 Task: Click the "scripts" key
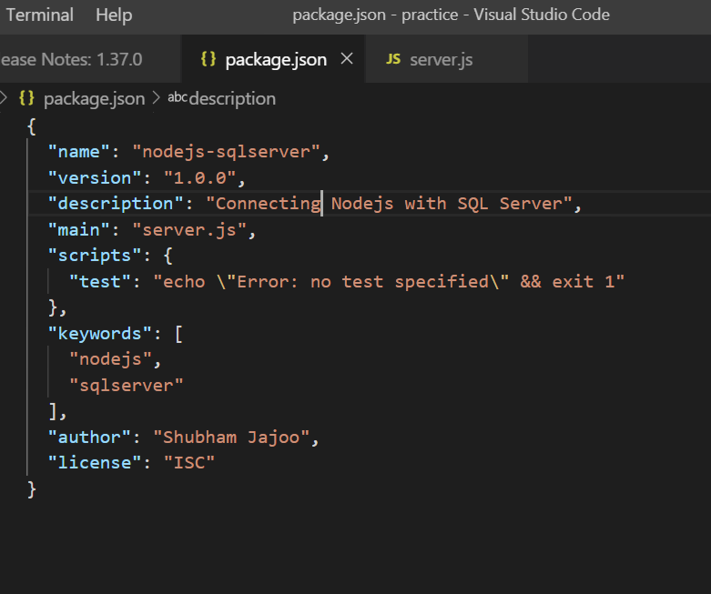(x=95, y=256)
